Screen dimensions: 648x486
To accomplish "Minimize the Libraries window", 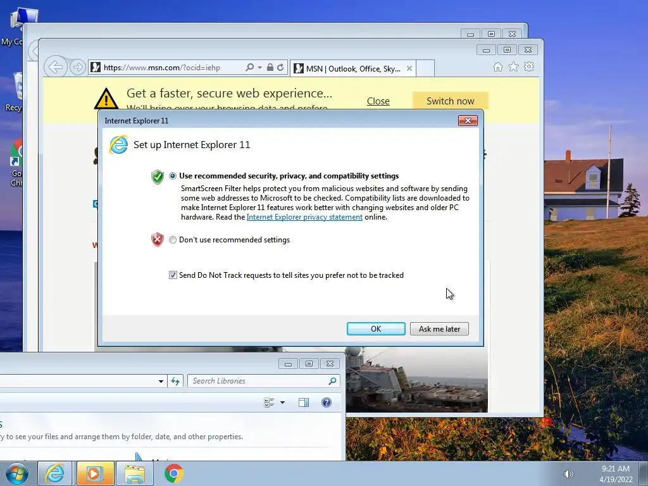I will point(288,364).
